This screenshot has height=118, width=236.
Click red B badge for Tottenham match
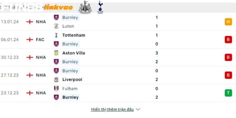point(228,40)
